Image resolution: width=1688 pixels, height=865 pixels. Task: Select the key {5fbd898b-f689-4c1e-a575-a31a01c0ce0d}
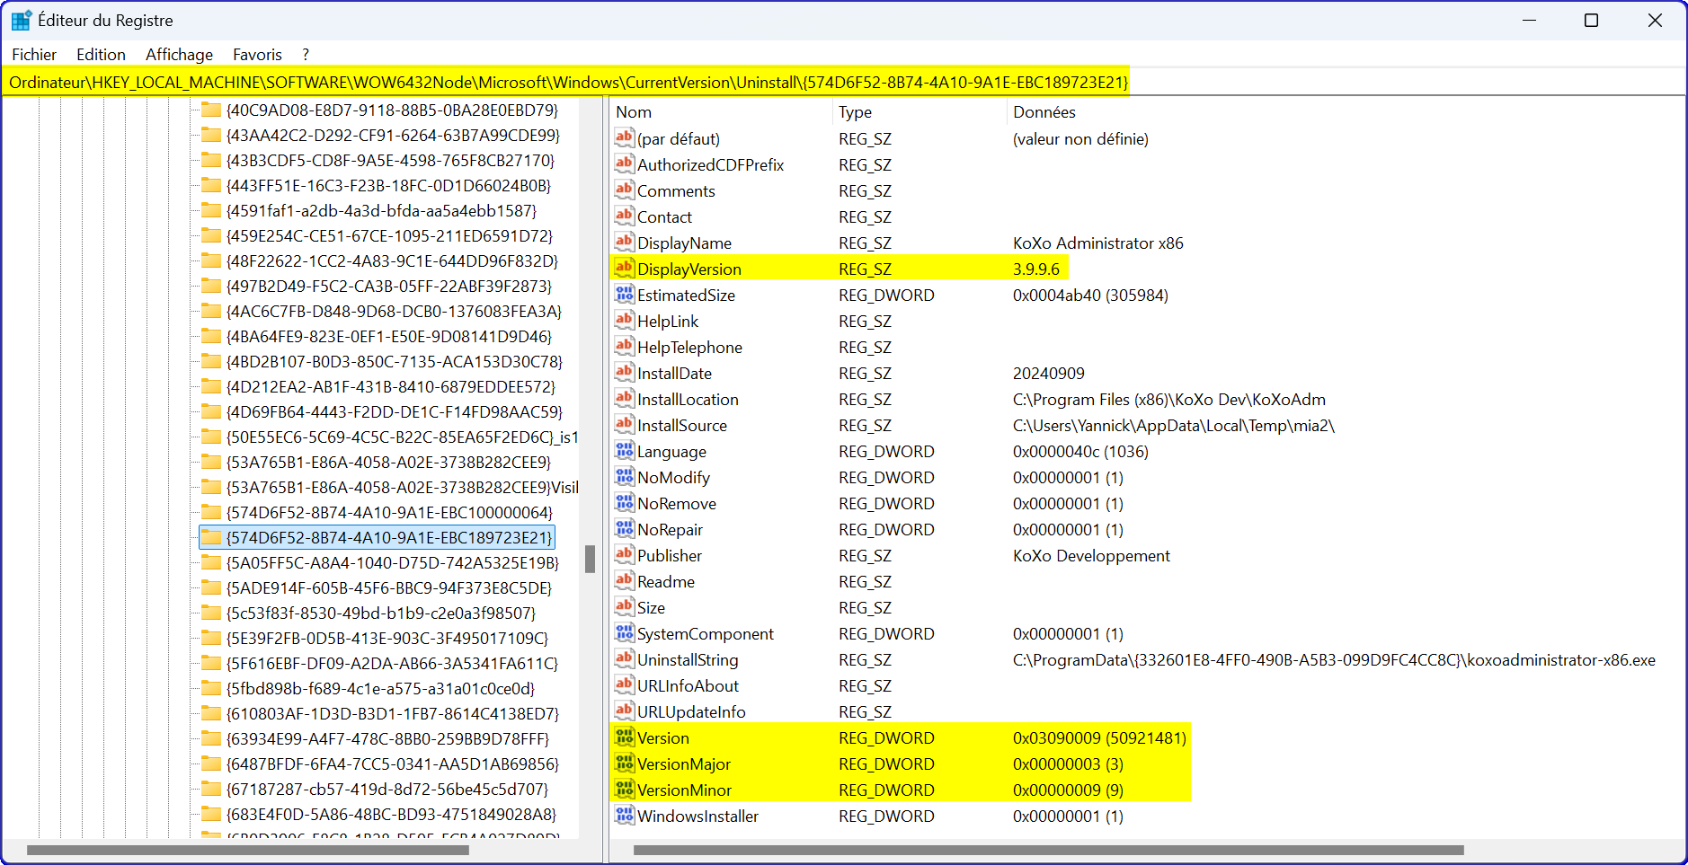pyautogui.click(x=380, y=688)
